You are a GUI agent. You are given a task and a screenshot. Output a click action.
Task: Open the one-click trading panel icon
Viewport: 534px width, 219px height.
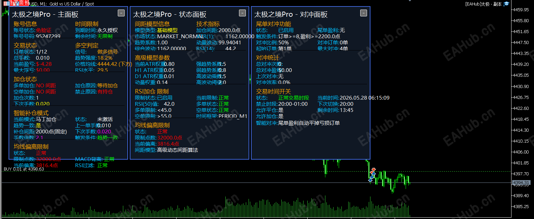click(16, 3)
